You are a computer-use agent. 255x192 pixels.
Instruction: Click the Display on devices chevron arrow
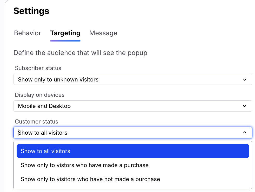244,106
